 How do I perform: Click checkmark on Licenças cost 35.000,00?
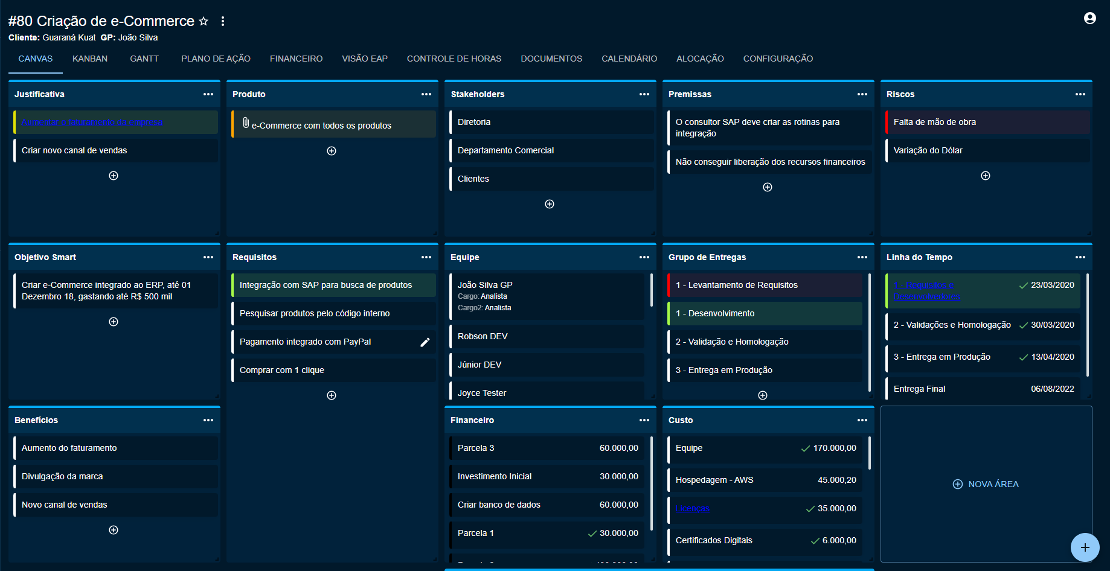click(x=810, y=509)
